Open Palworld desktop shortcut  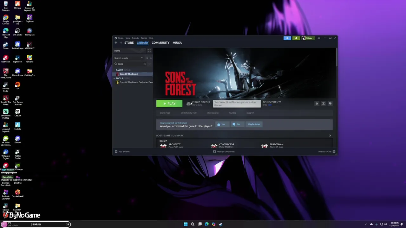click(29, 59)
